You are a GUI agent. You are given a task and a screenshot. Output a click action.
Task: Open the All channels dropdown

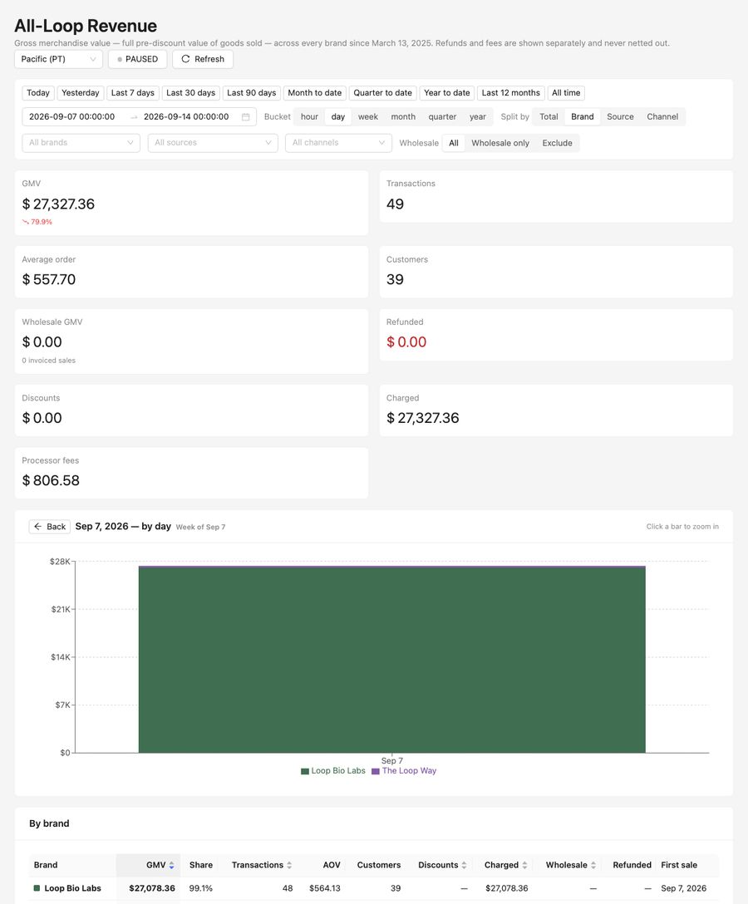[x=338, y=143]
